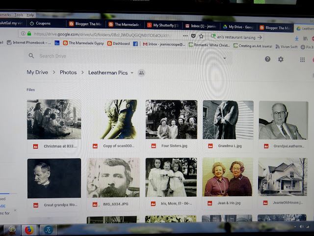The image size is (314, 236).
Task: Open Romantic White Christ... bookmark
Action: pos(209,45)
